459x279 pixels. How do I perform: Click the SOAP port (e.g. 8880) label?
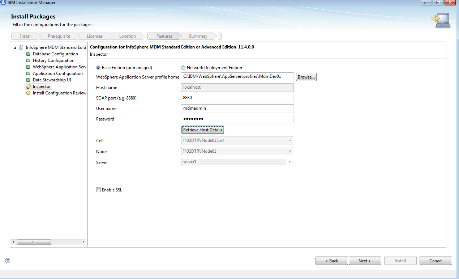[x=116, y=98]
